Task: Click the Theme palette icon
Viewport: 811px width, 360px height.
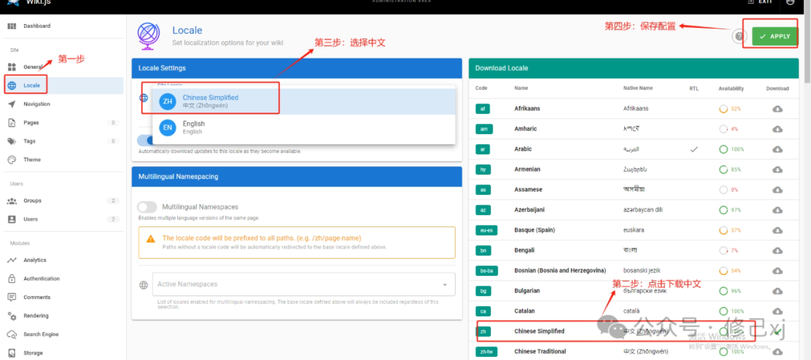Action: point(12,160)
